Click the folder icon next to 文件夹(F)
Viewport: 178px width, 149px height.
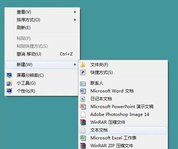pyautogui.click(x=83, y=65)
